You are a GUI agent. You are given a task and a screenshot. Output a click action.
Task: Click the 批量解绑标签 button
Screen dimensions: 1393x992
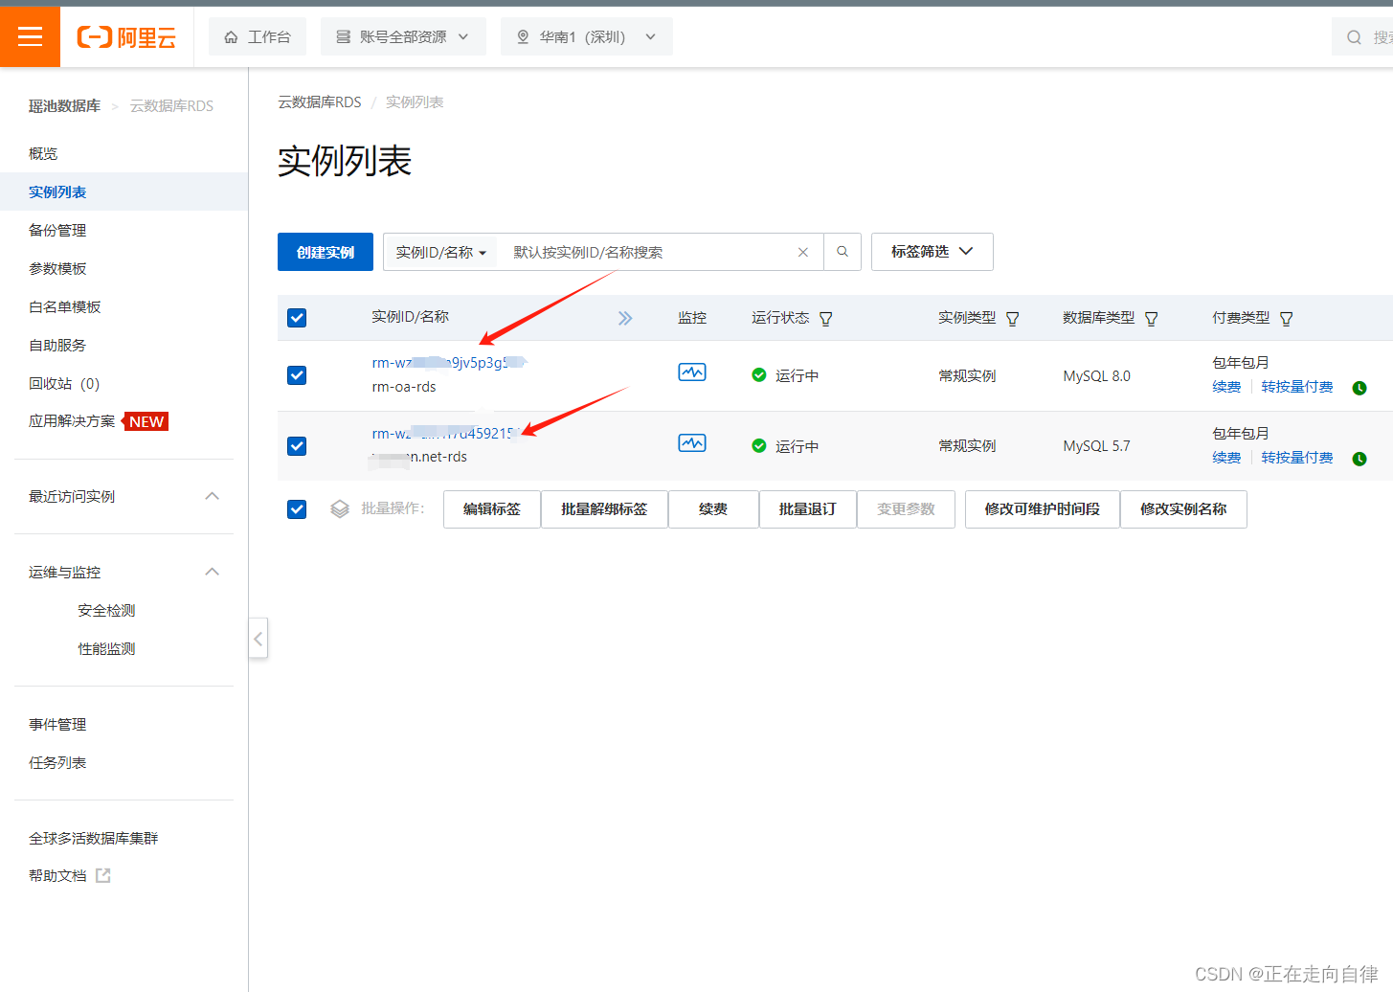coord(604,509)
